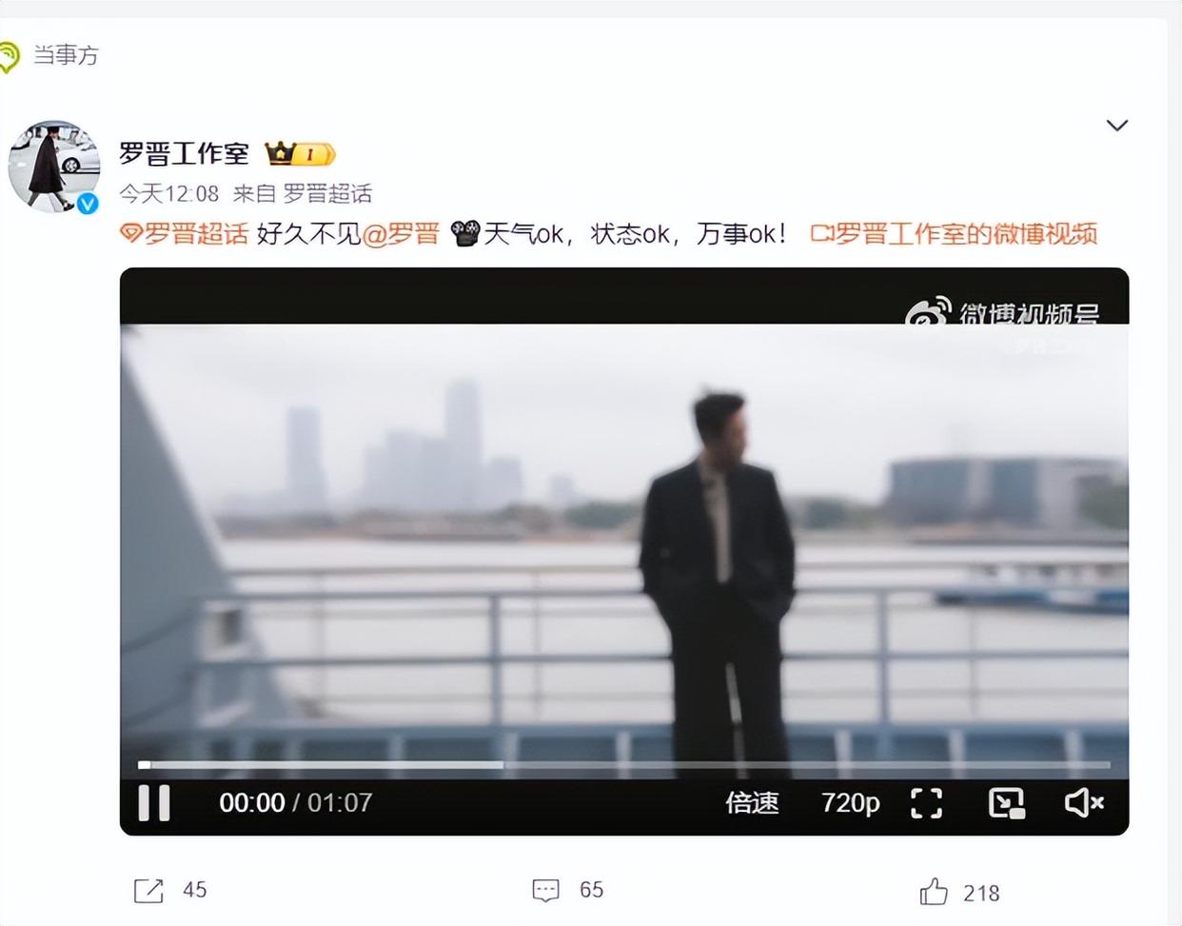Click the 微博视频号 watermark logo
1182x926 pixels.
pos(1002,311)
